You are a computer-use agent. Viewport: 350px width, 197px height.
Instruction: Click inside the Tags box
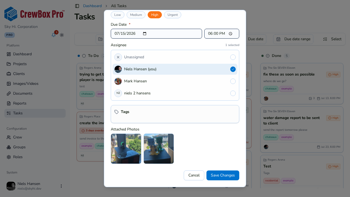(175, 114)
